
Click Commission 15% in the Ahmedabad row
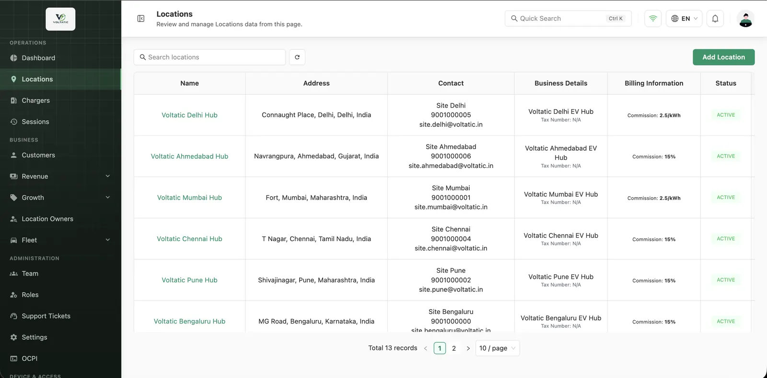click(x=654, y=157)
